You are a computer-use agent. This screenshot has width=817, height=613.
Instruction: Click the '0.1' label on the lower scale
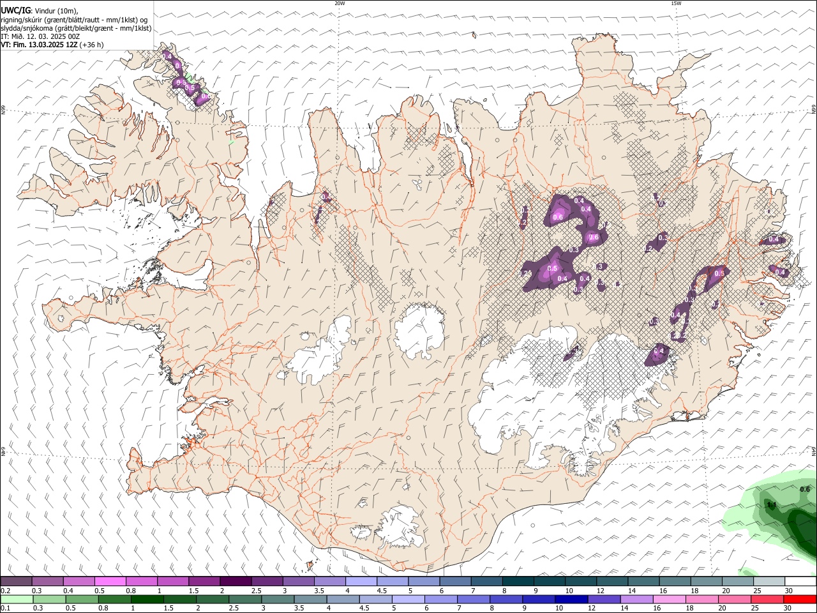(x=4, y=609)
